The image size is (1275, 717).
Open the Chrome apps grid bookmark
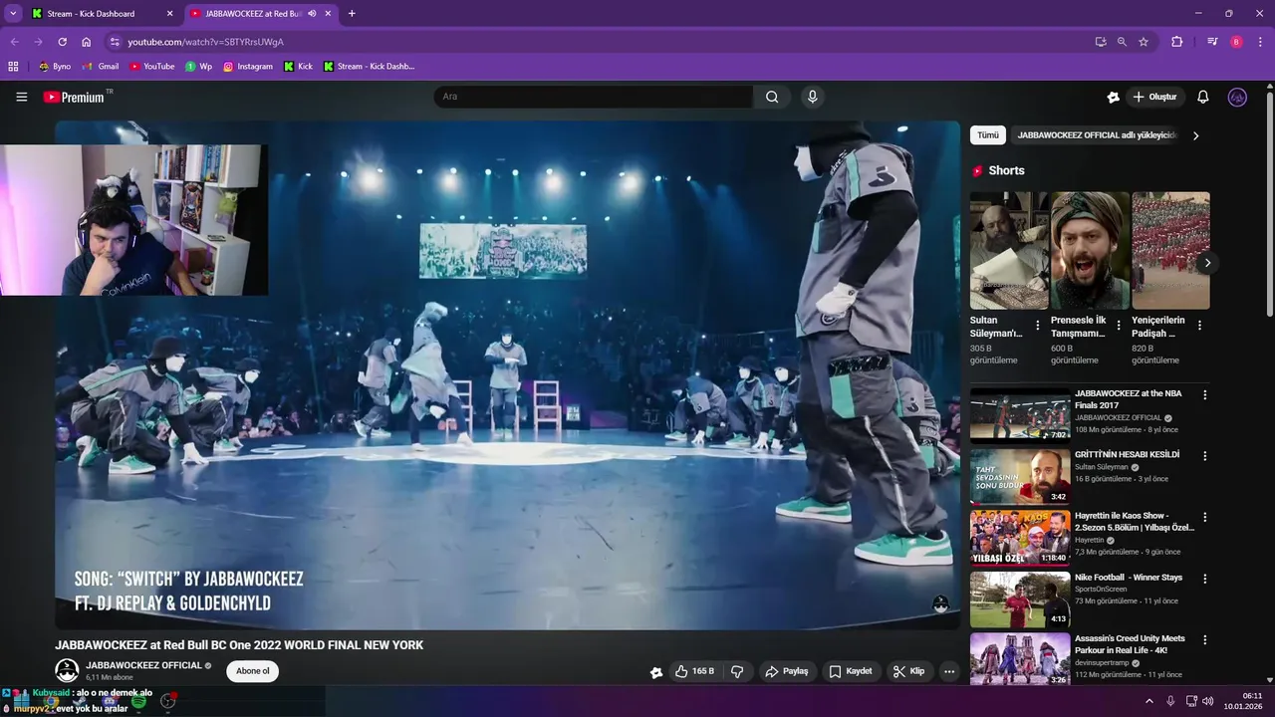coord(13,67)
